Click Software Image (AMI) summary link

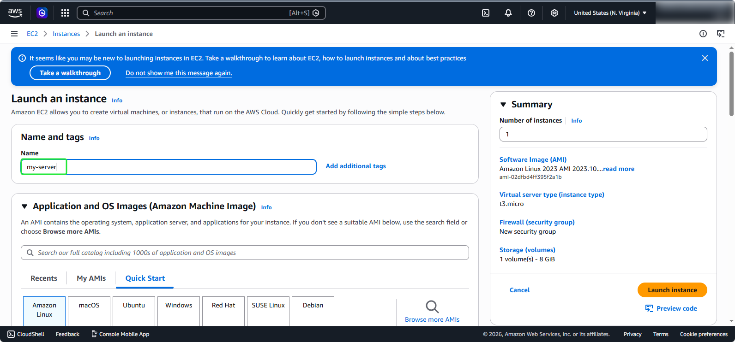coord(533,159)
